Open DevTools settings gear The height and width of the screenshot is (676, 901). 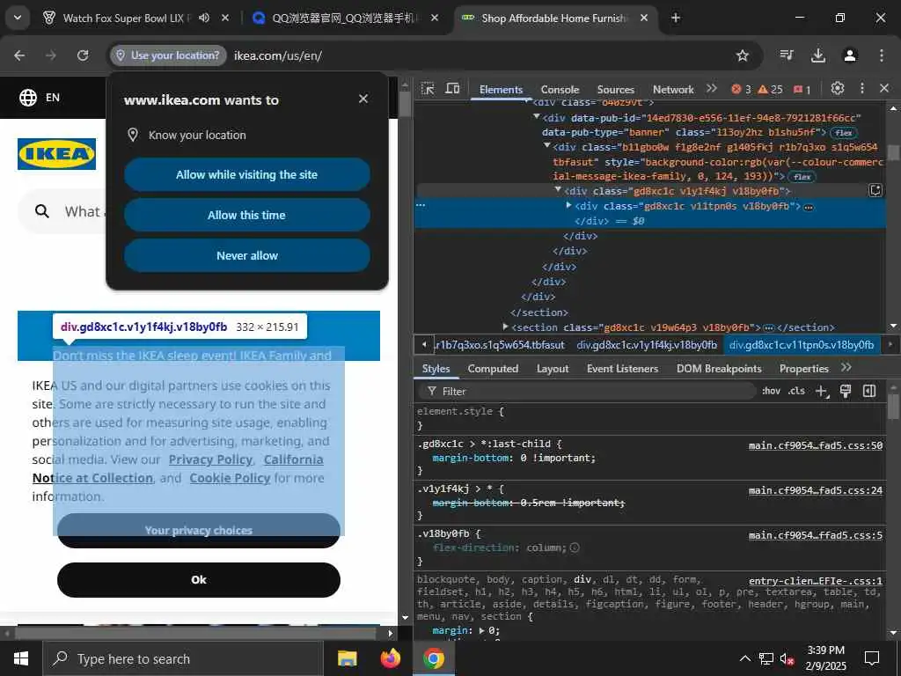click(838, 89)
